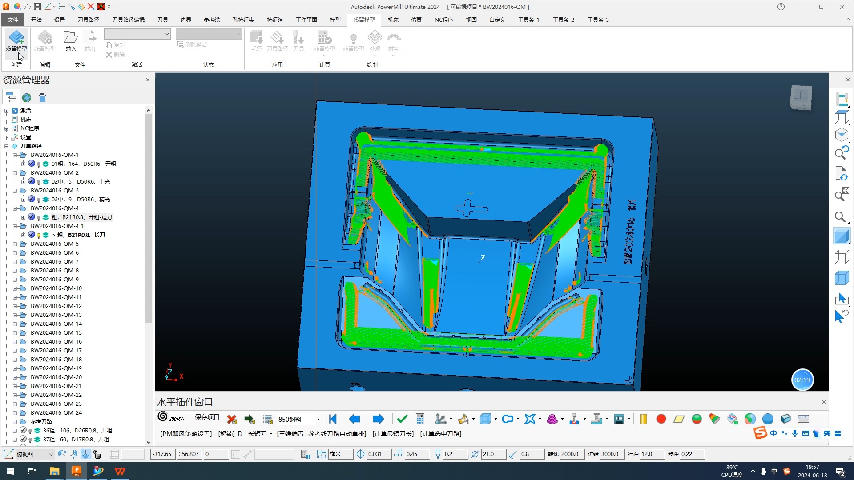Switch to the 仿真 ribbon tab
The image size is (854, 480).
[416, 20]
